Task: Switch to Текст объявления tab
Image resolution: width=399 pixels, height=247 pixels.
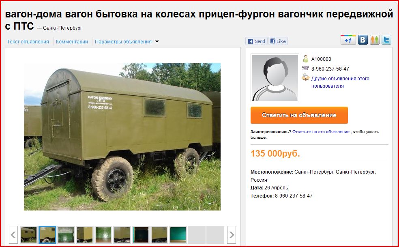Action: point(28,41)
